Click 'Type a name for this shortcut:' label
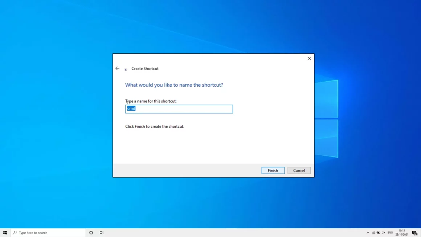Screen dimensions: 421x237 coord(151,101)
